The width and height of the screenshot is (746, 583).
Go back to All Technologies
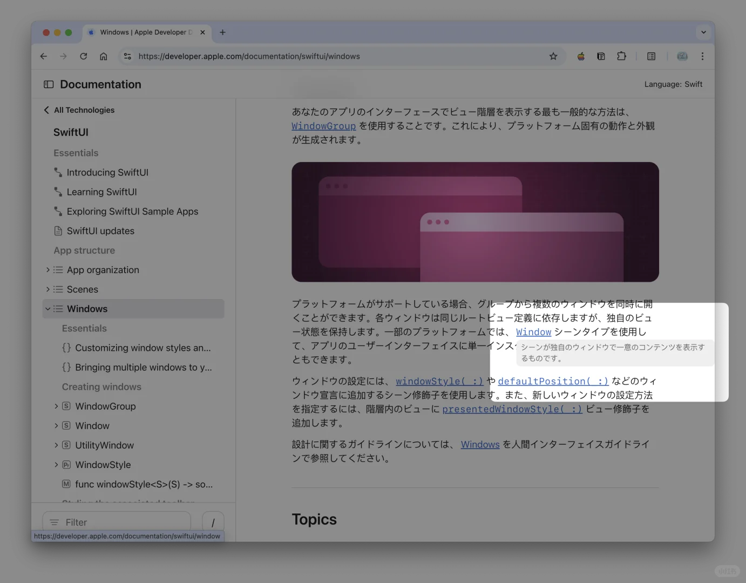coord(79,110)
